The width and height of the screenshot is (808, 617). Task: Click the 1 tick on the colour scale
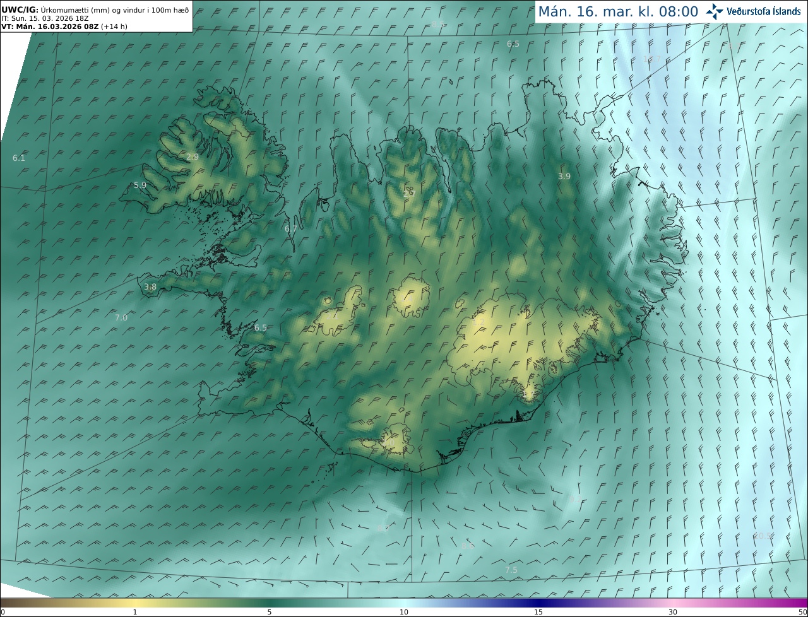tap(134, 612)
